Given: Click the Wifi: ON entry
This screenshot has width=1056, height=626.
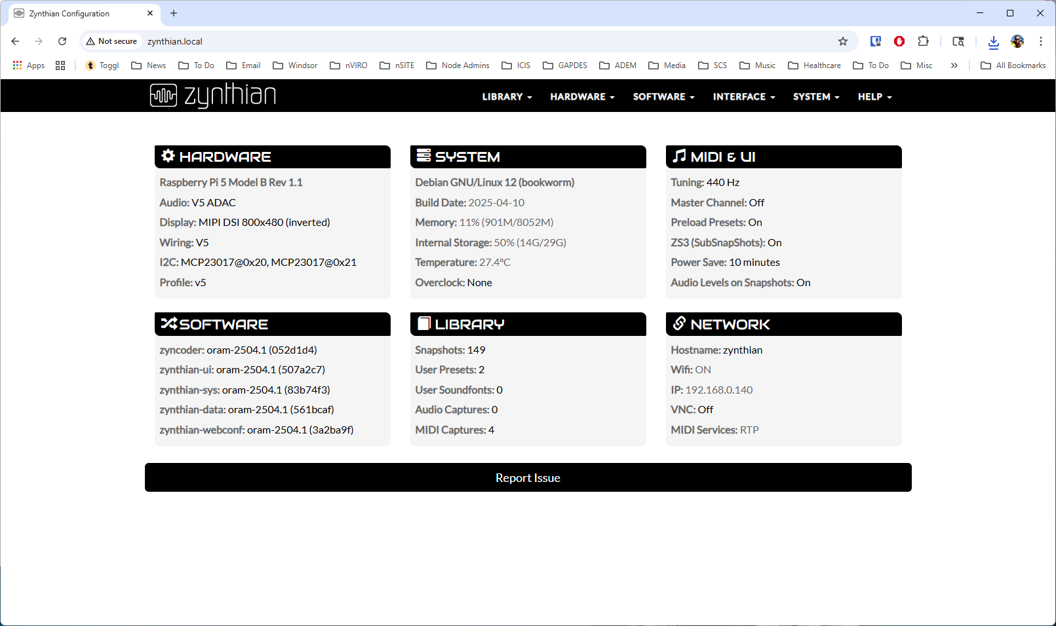Looking at the screenshot, I should pos(691,369).
